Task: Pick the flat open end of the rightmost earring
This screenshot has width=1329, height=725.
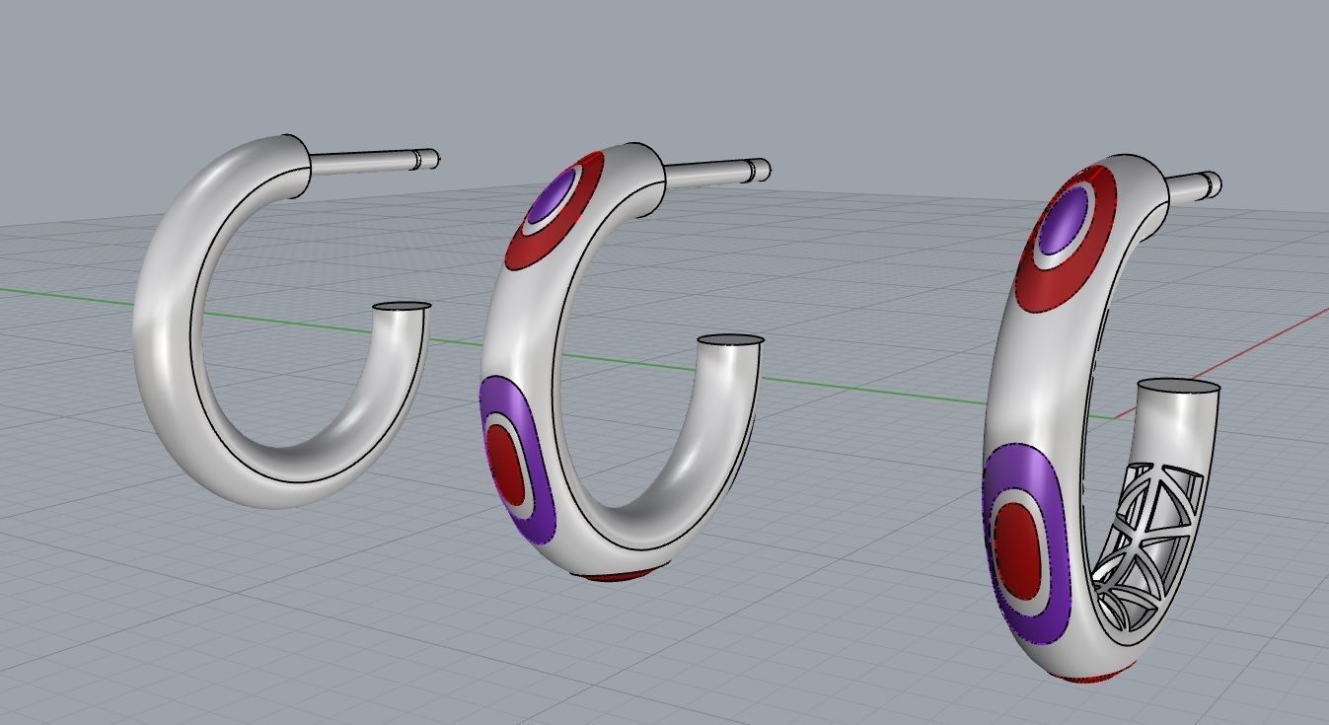Action: pos(1178,388)
